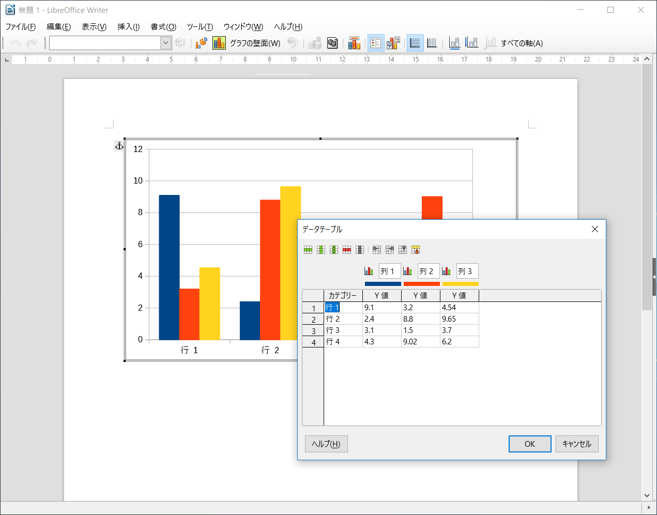Click OK in the データテーブル dialog
Screen dimensions: 657x515
point(530,444)
